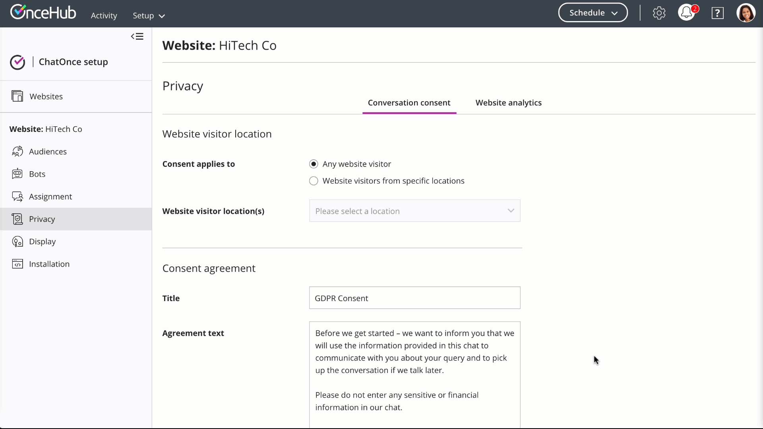Viewport: 763px width, 429px height.
Task: Click the Display sidebar icon
Action: (x=17, y=242)
